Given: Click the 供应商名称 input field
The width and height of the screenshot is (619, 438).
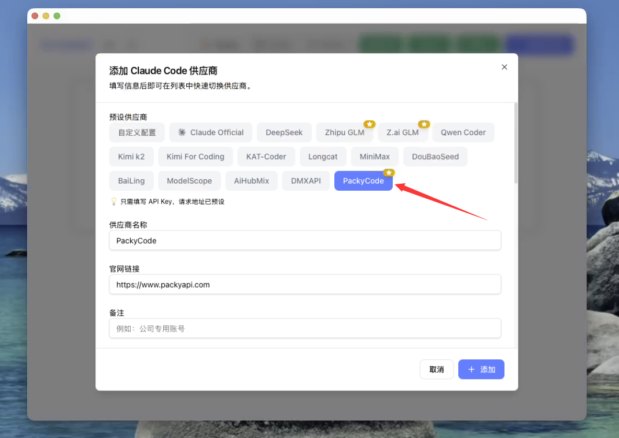Looking at the screenshot, I should point(305,240).
